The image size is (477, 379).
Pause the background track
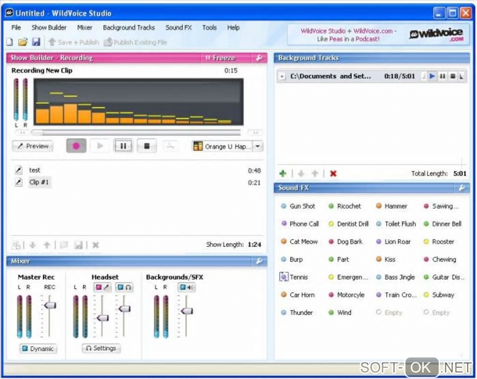[x=442, y=76]
